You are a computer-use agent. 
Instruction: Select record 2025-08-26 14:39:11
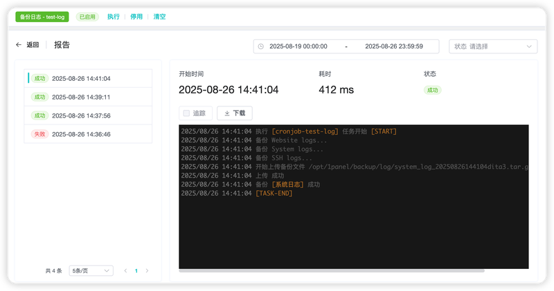tap(88, 97)
